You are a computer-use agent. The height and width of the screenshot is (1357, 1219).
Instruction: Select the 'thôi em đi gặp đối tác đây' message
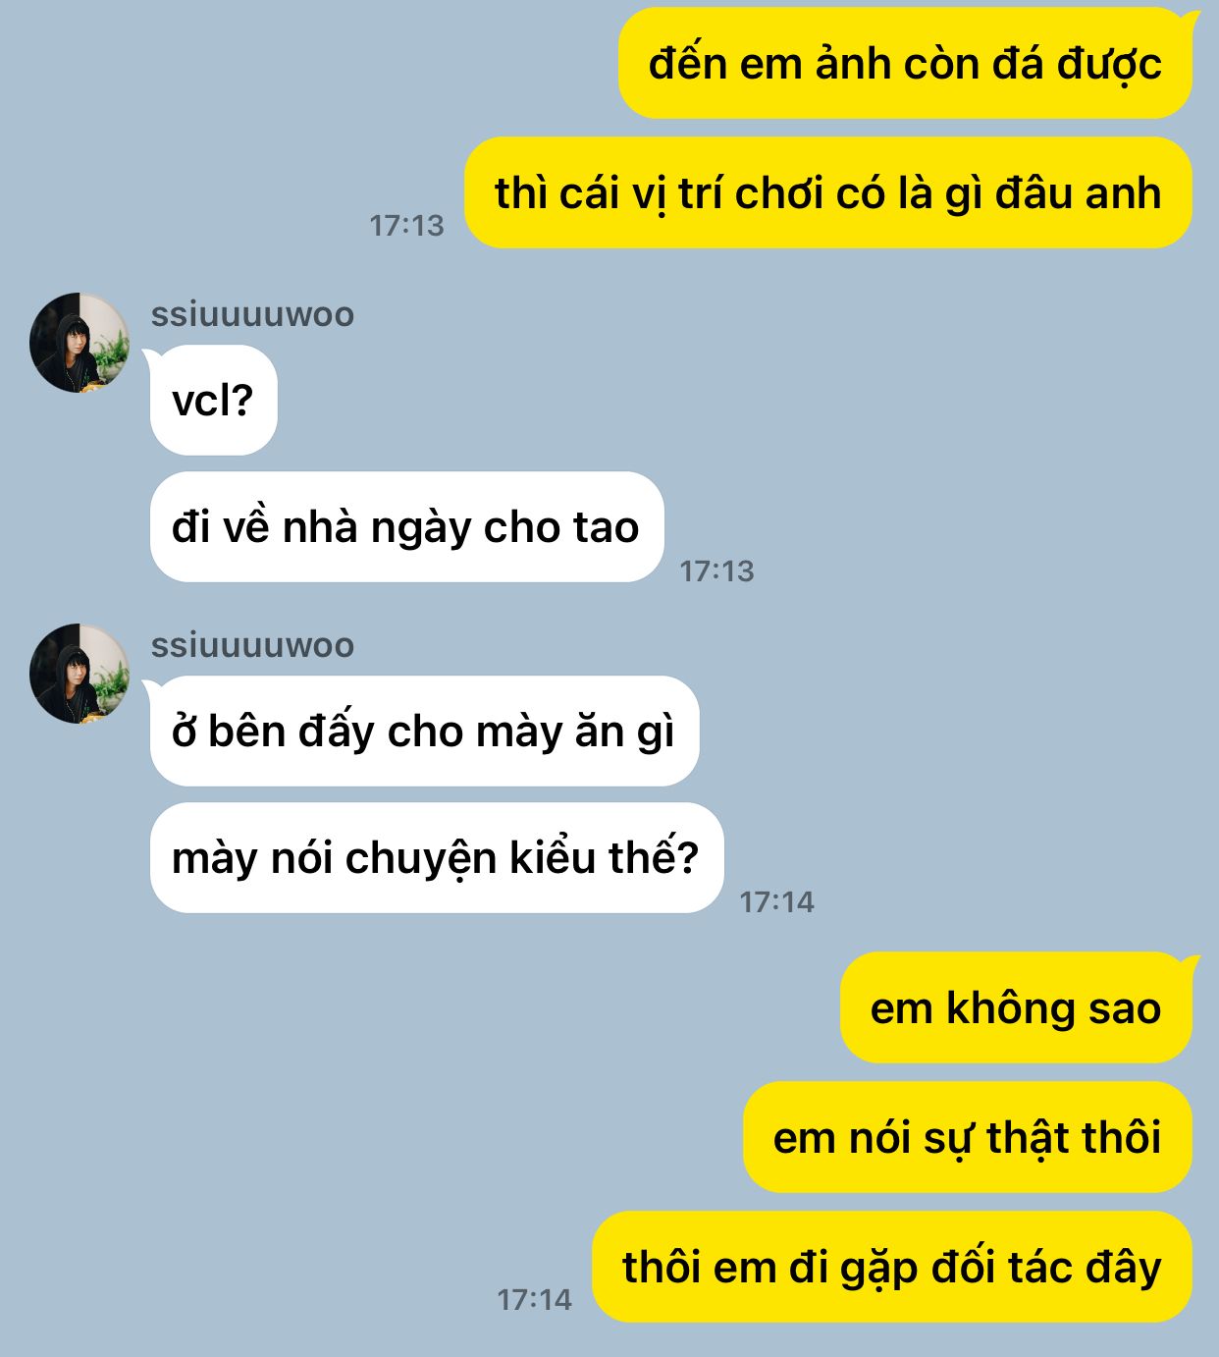coord(892,1267)
